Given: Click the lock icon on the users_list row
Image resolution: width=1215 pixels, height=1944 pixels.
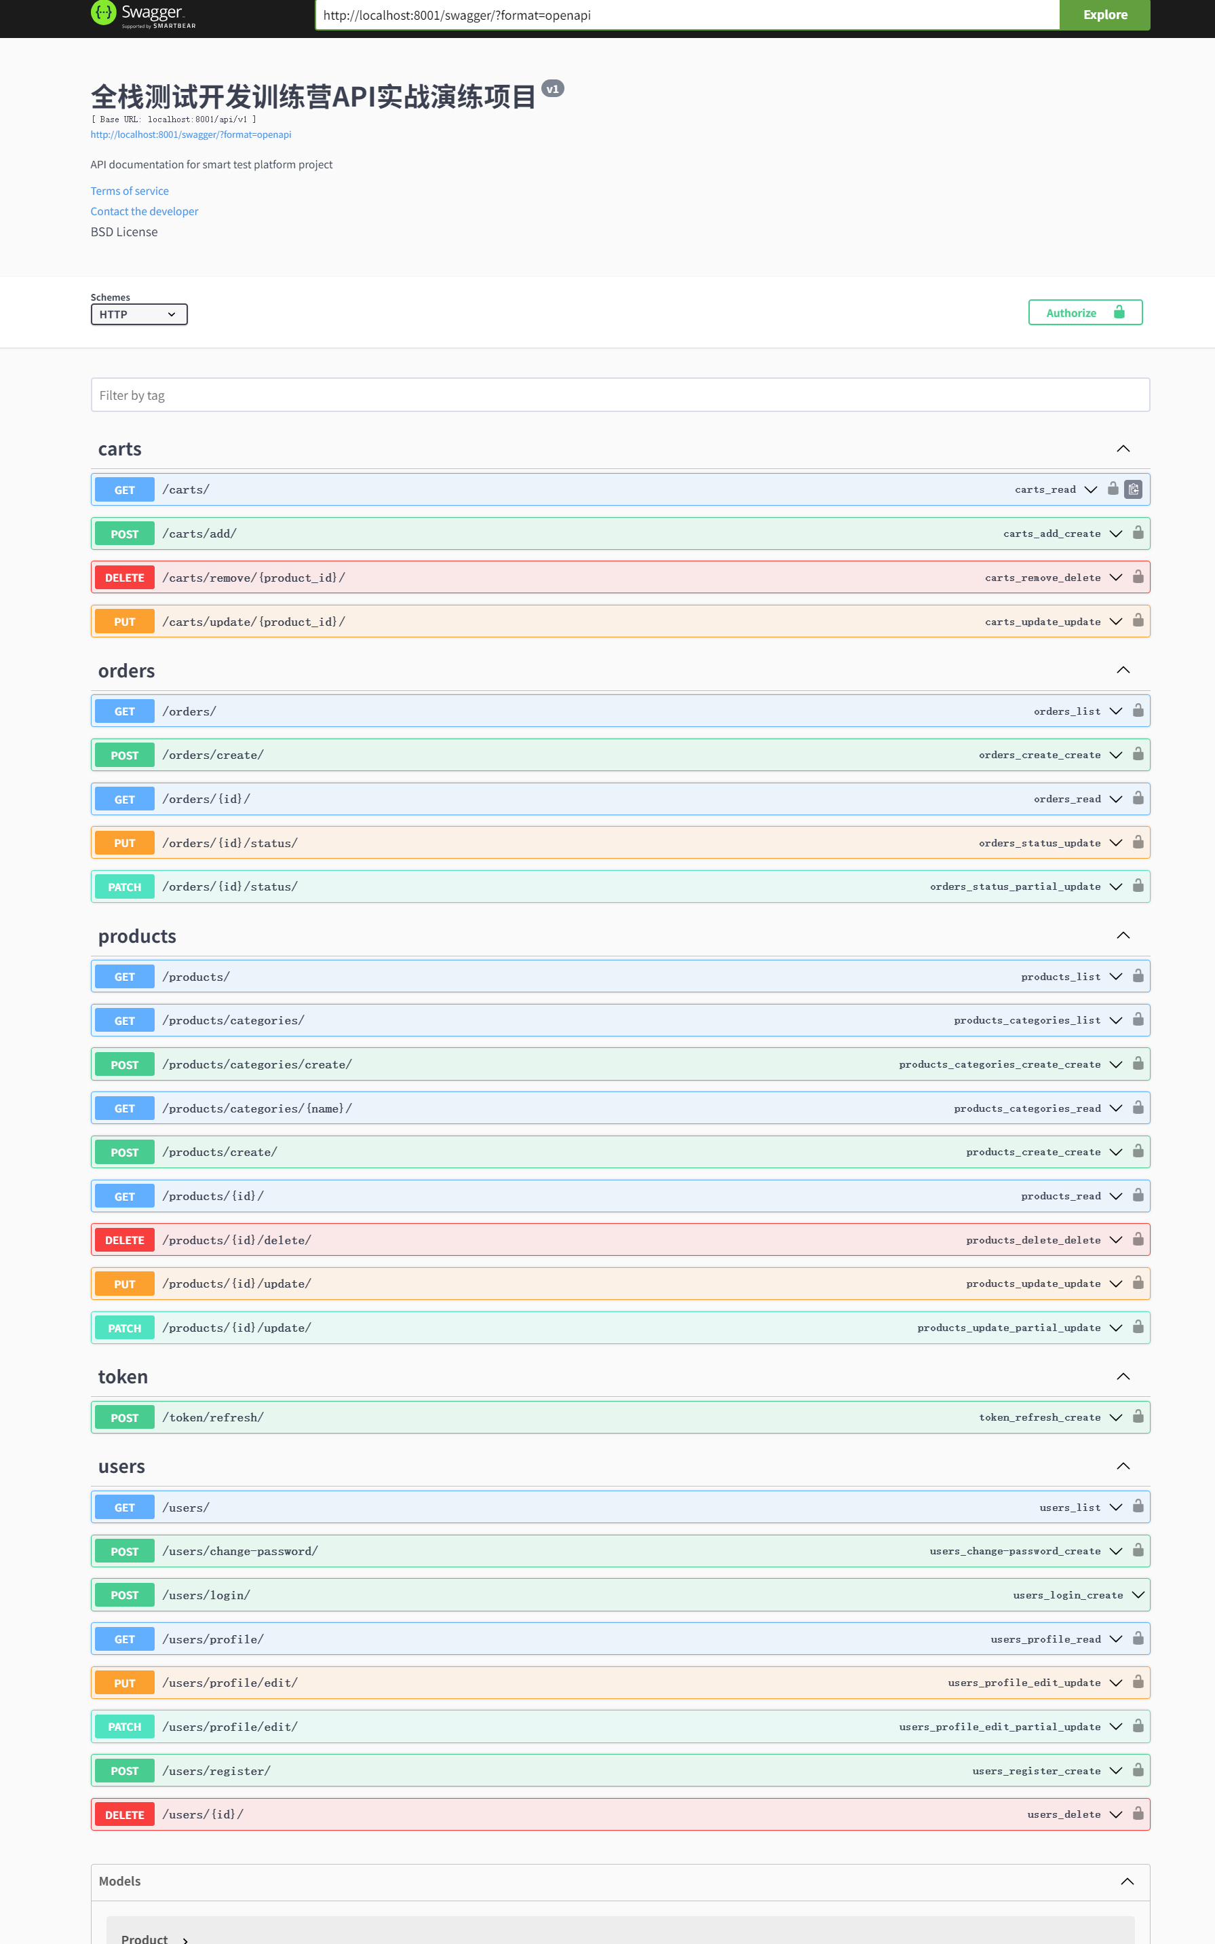Looking at the screenshot, I should pos(1138,1506).
